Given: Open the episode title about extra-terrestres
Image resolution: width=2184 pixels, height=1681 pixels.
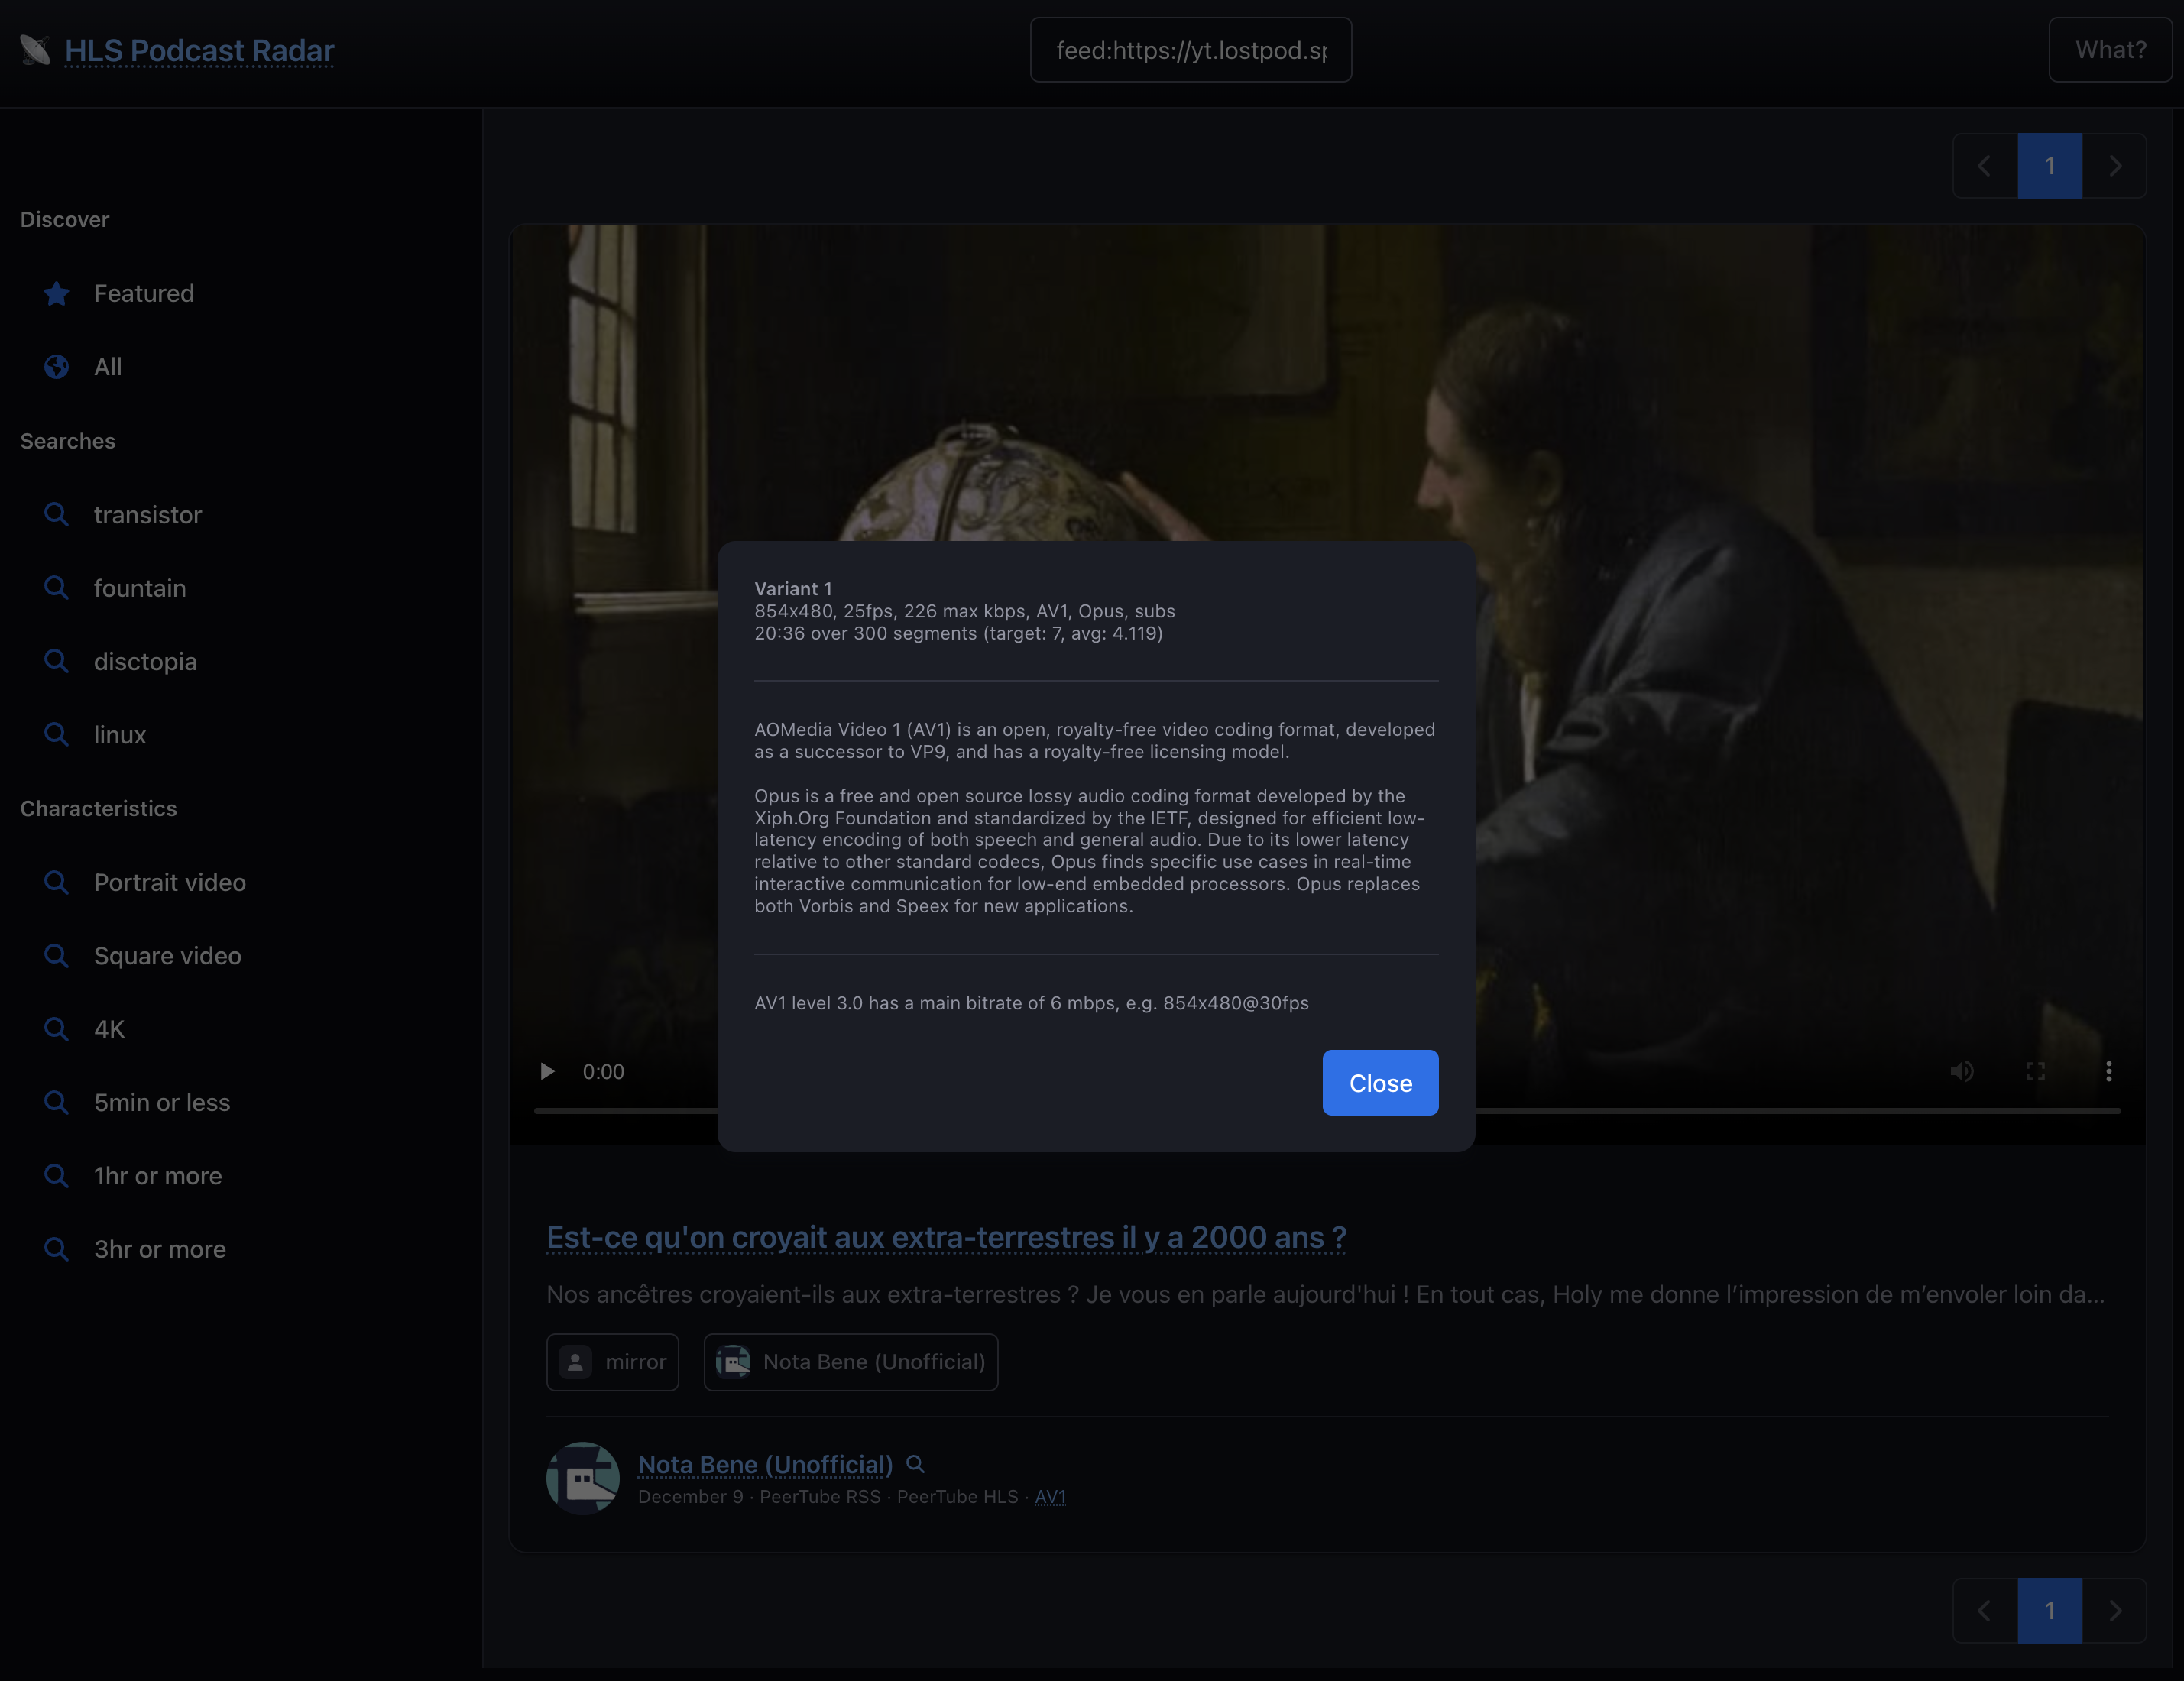Looking at the screenshot, I should pyautogui.click(x=946, y=1238).
